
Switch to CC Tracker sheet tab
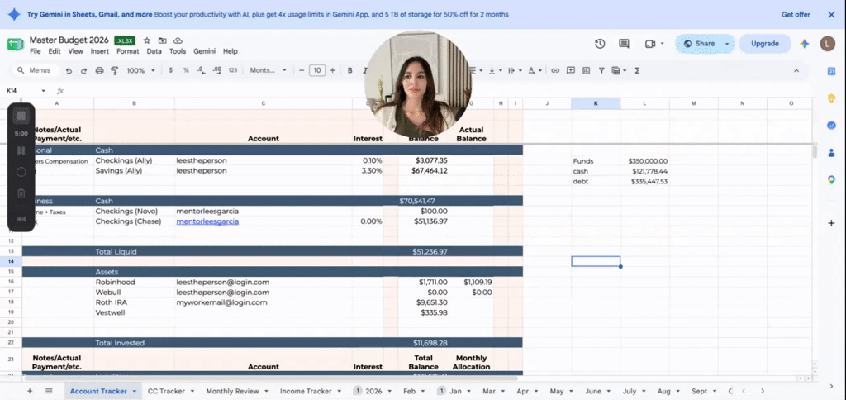click(x=166, y=391)
